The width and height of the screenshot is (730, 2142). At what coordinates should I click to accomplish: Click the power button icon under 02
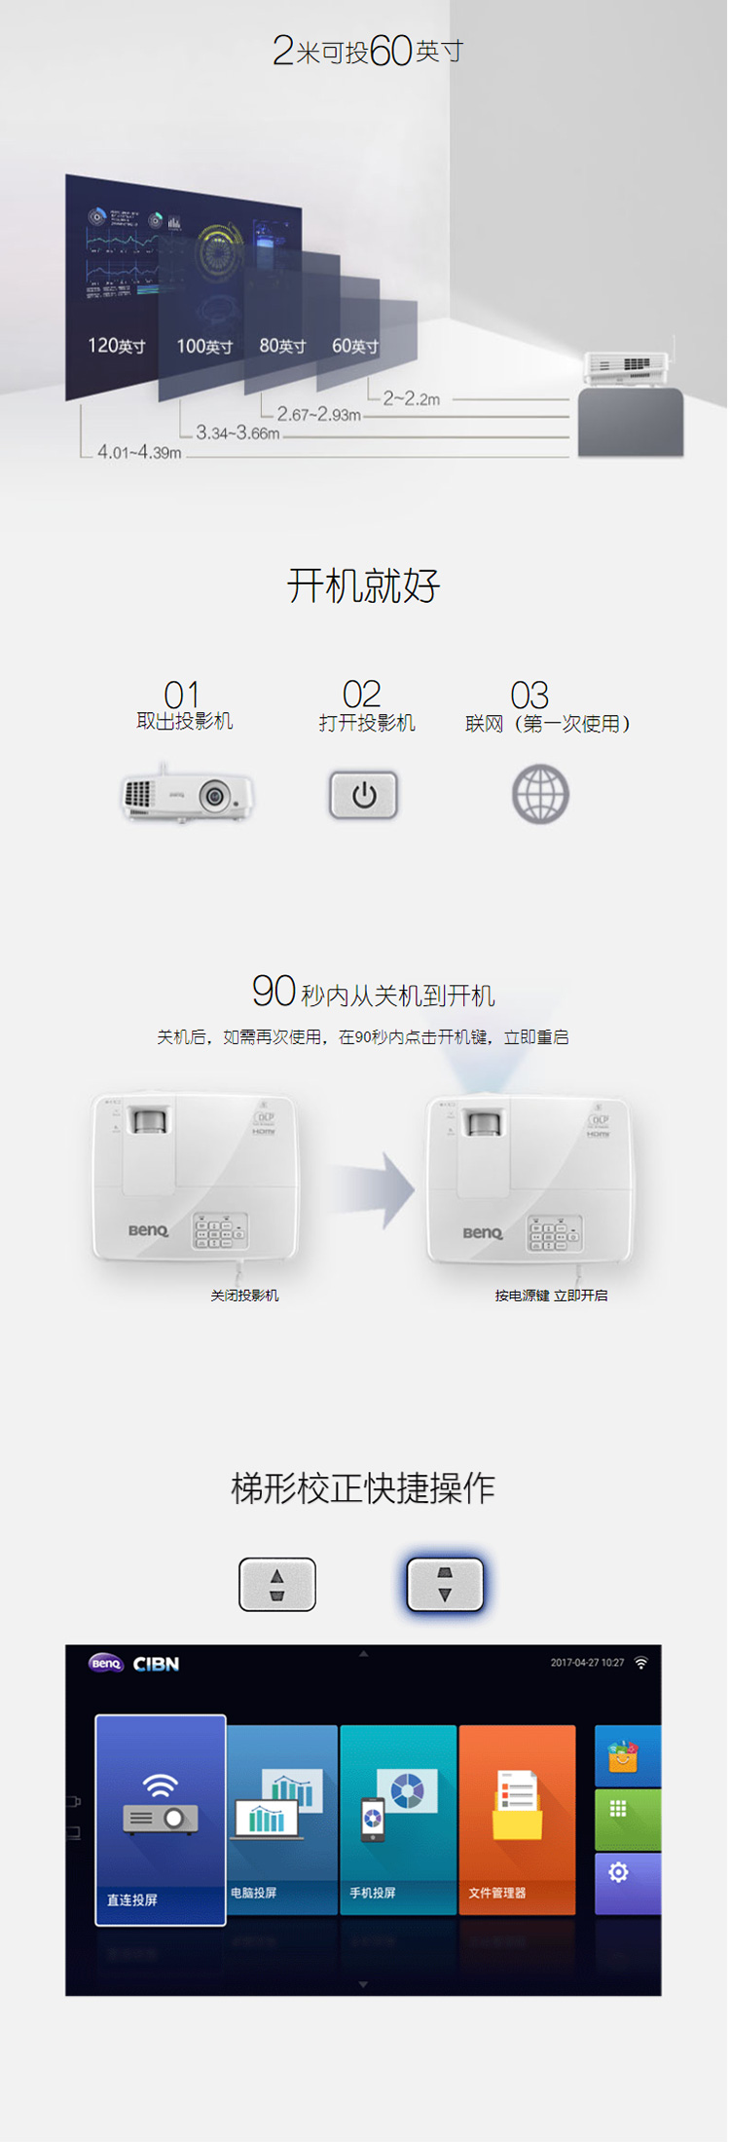point(363,795)
